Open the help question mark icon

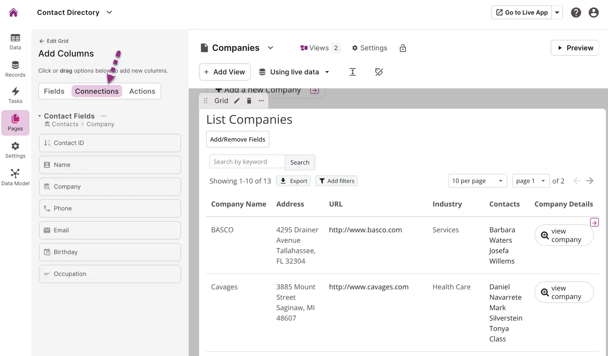point(576,13)
